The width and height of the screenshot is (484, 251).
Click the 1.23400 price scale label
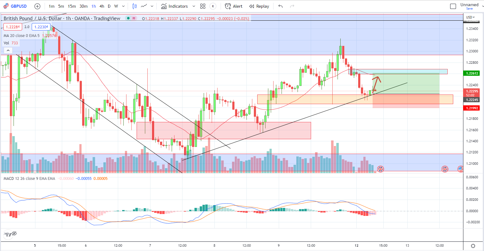472,29
